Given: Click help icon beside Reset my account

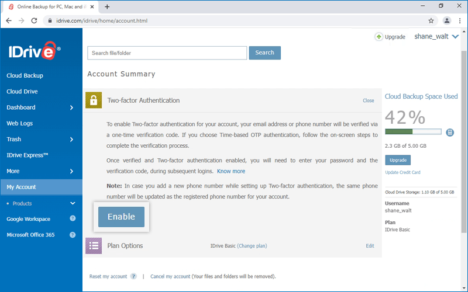Looking at the screenshot, I should click(133, 276).
